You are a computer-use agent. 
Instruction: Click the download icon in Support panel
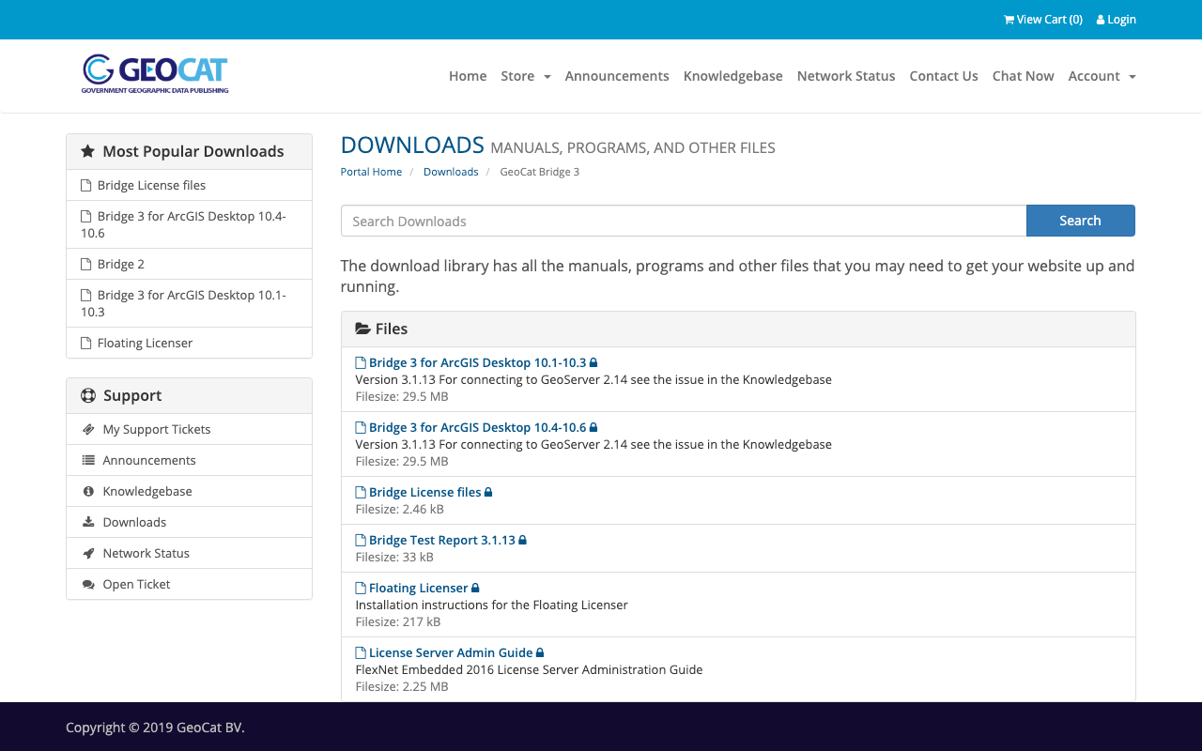(x=88, y=522)
